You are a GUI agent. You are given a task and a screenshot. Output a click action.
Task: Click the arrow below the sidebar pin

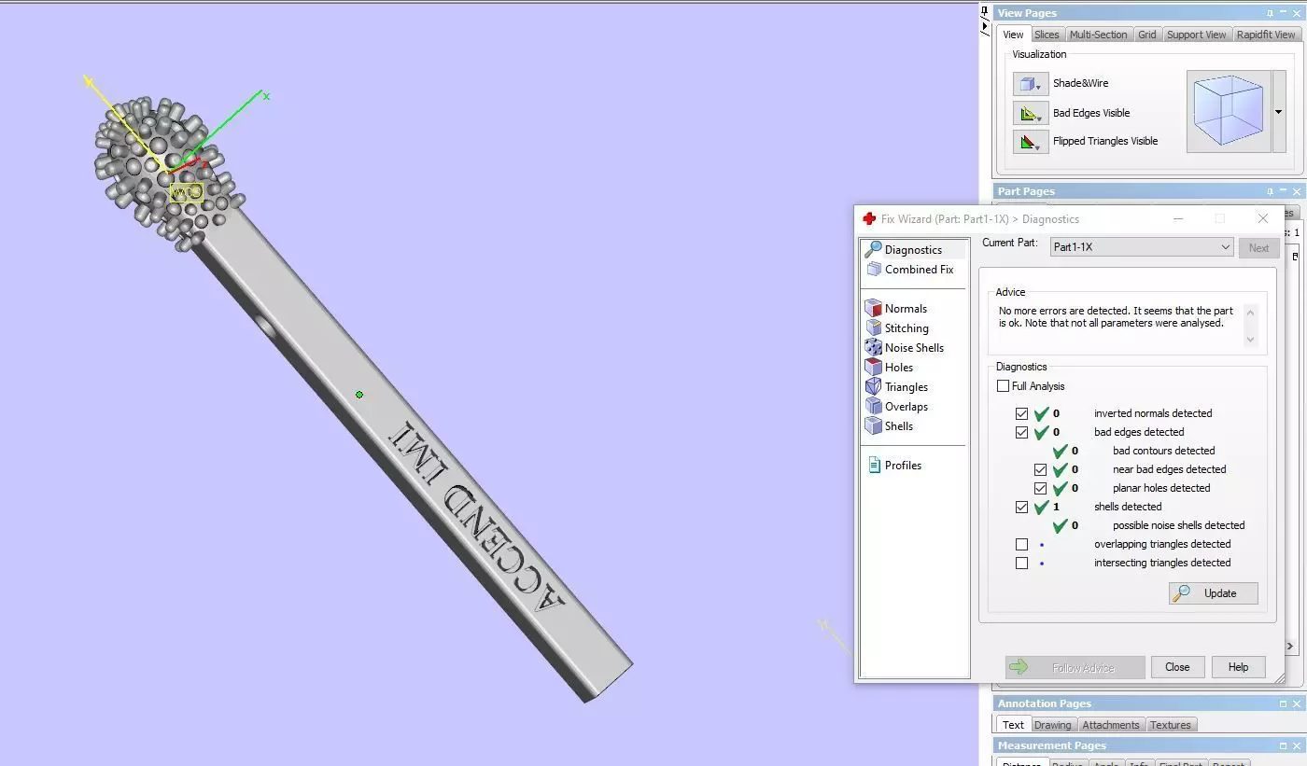[x=985, y=28]
